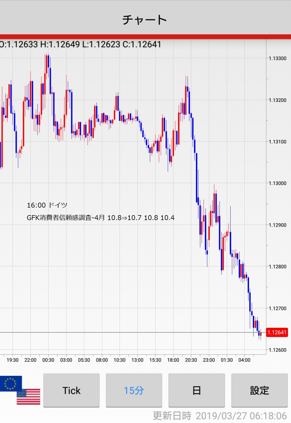Tap the 1.12600 price axis label
Screen dimensions: 291x423
tap(277, 350)
